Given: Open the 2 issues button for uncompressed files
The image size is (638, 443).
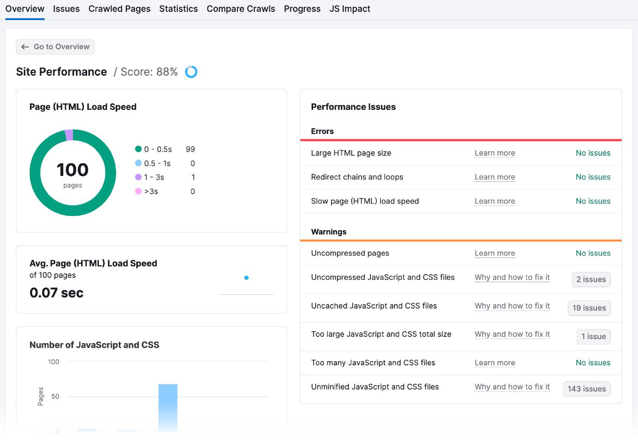Looking at the screenshot, I should tap(591, 280).
